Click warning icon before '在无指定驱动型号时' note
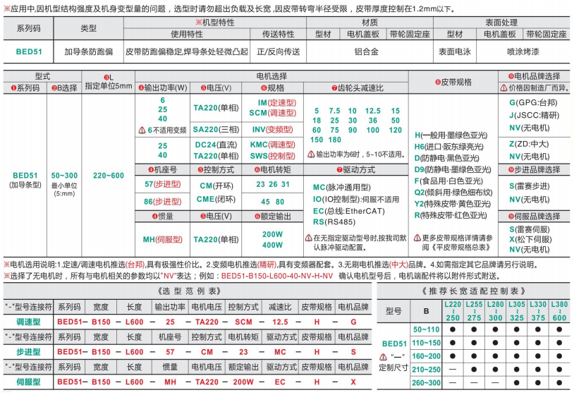The image size is (574, 395). pyautogui.click(x=307, y=238)
